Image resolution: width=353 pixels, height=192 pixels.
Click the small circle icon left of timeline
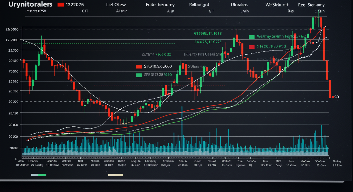[x=16, y=159]
